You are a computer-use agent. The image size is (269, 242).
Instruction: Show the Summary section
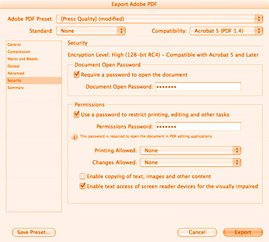[34, 88]
